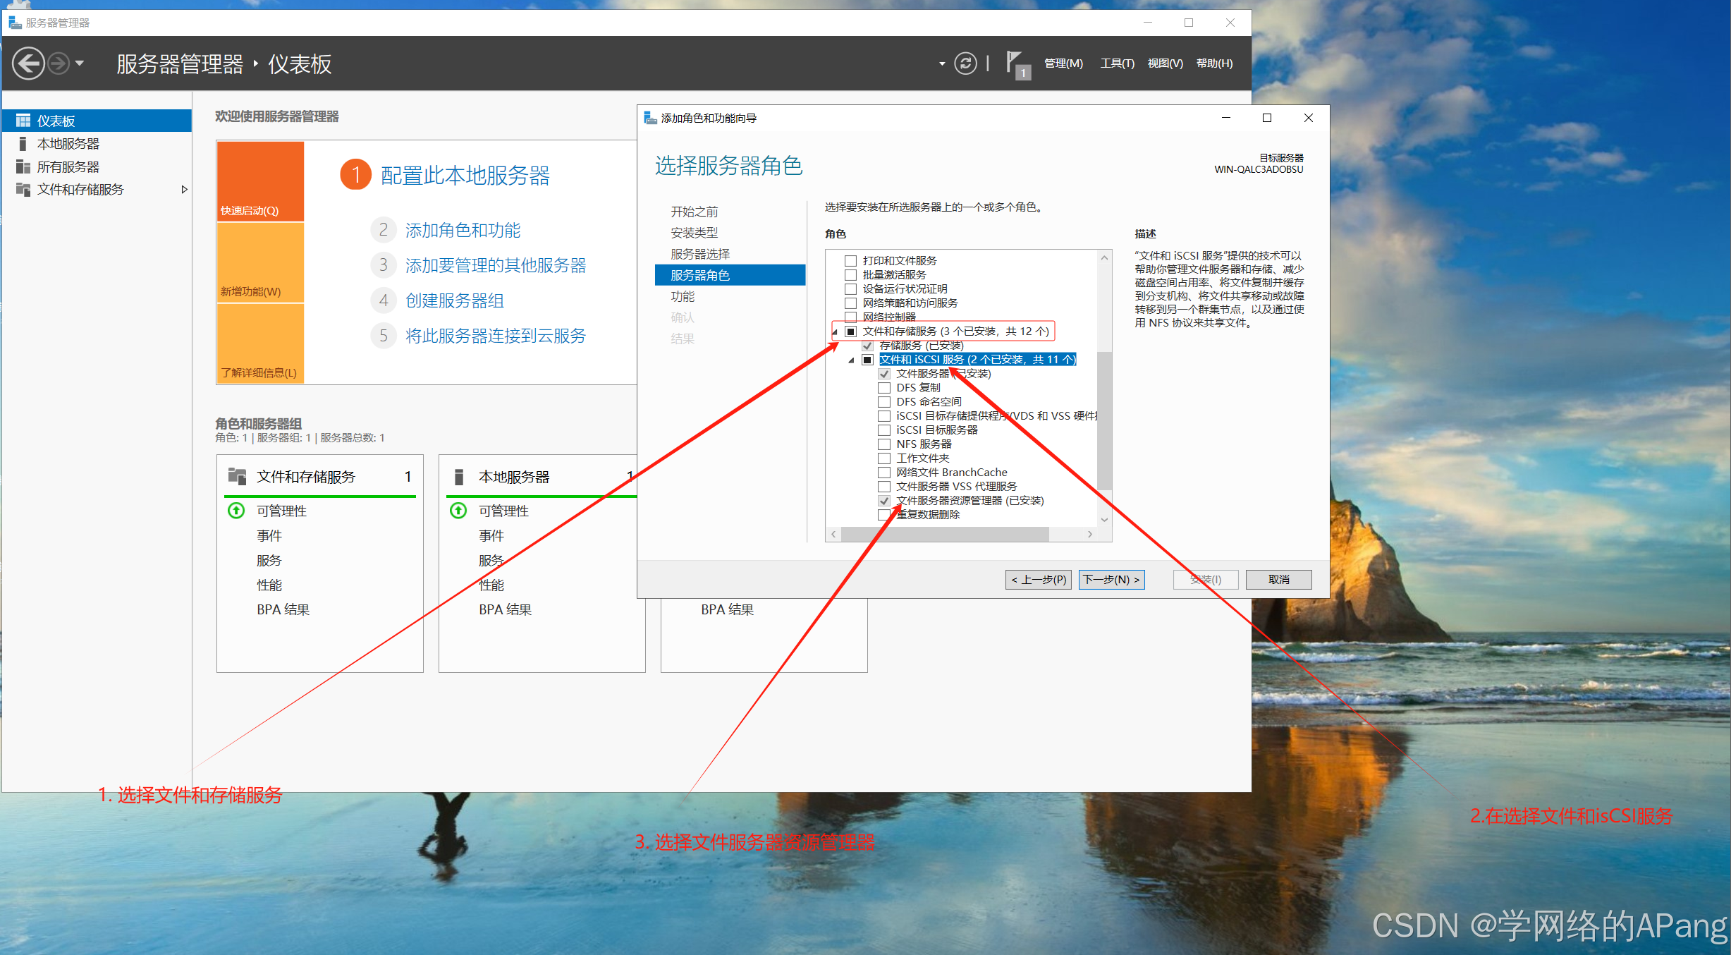Viewport: 1731px width, 955px height.
Task: Select the All Servers sidebar icon
Action: (x=23, y=166)
